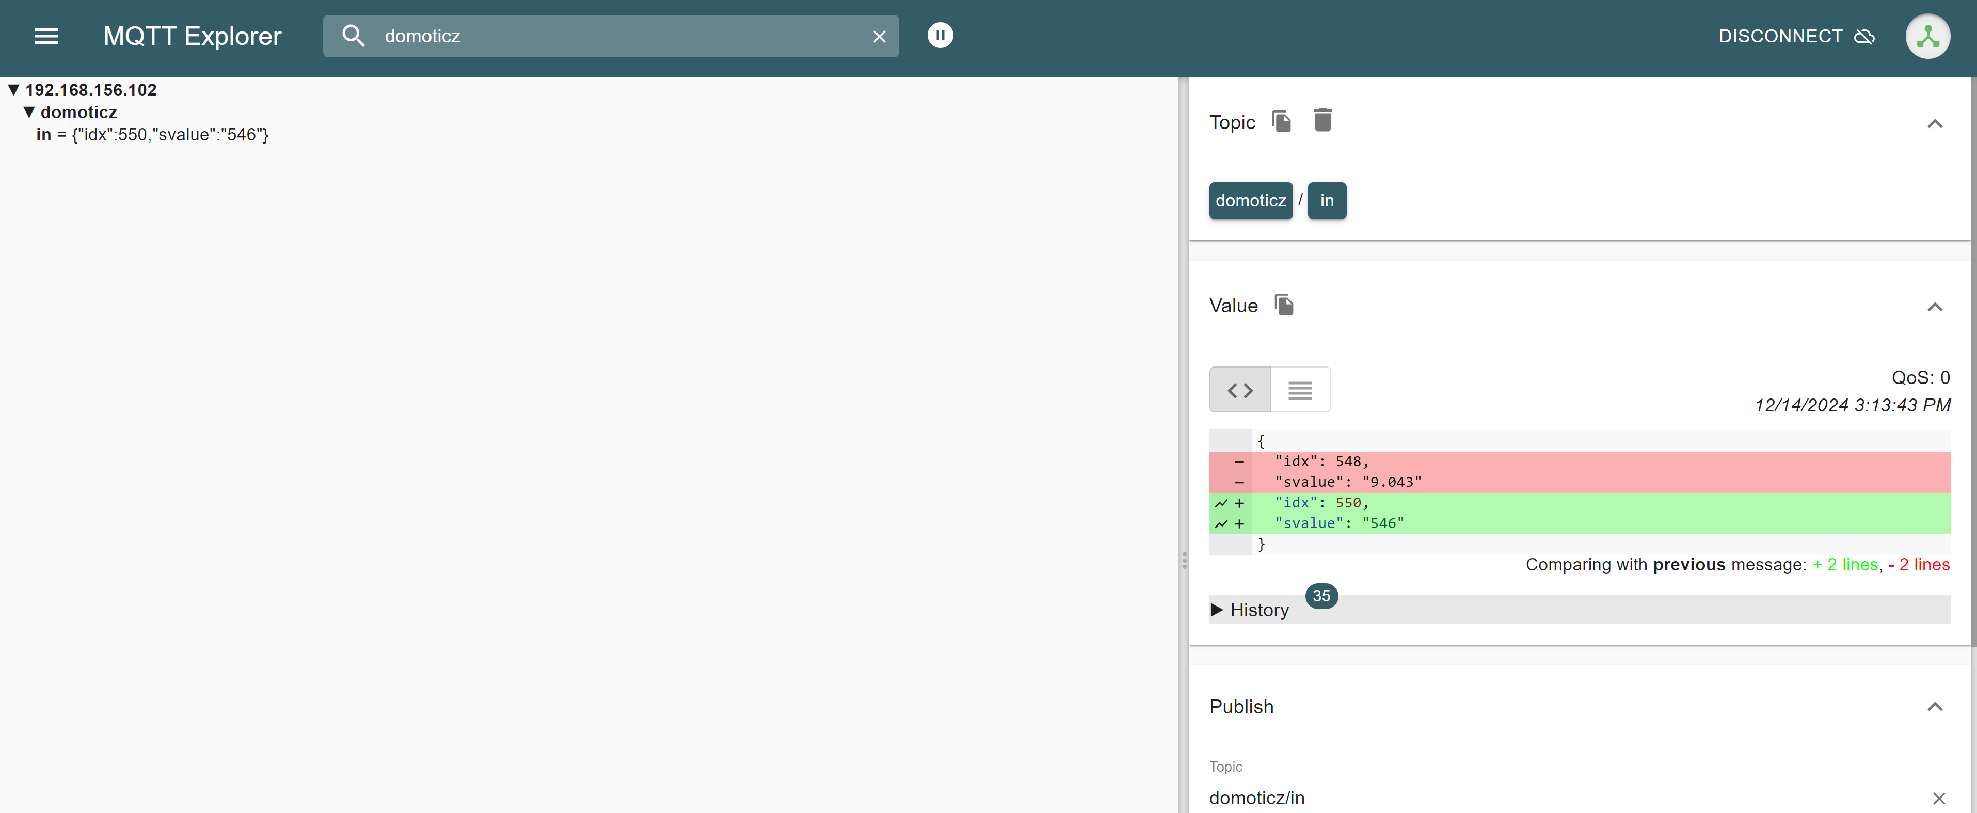The width and height of the screenshot is (1977, 813).
Task: Open the hamburger menu
Action: point(46,36)
